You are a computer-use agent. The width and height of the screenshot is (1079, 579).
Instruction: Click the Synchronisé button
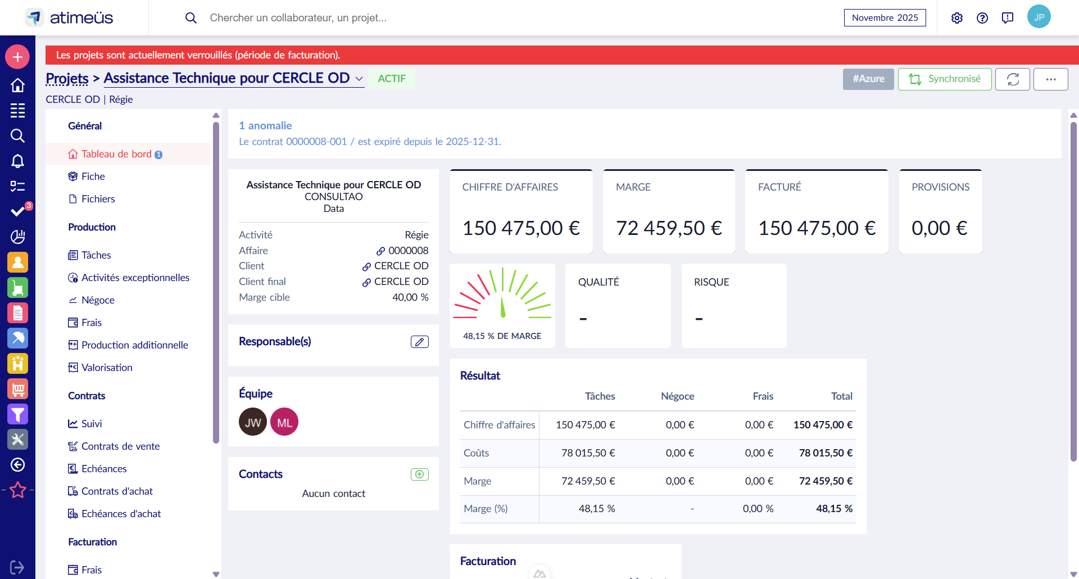pos(944,79)
